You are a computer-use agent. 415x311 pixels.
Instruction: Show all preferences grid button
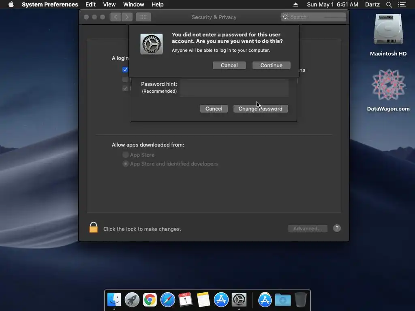coord(143,17)
